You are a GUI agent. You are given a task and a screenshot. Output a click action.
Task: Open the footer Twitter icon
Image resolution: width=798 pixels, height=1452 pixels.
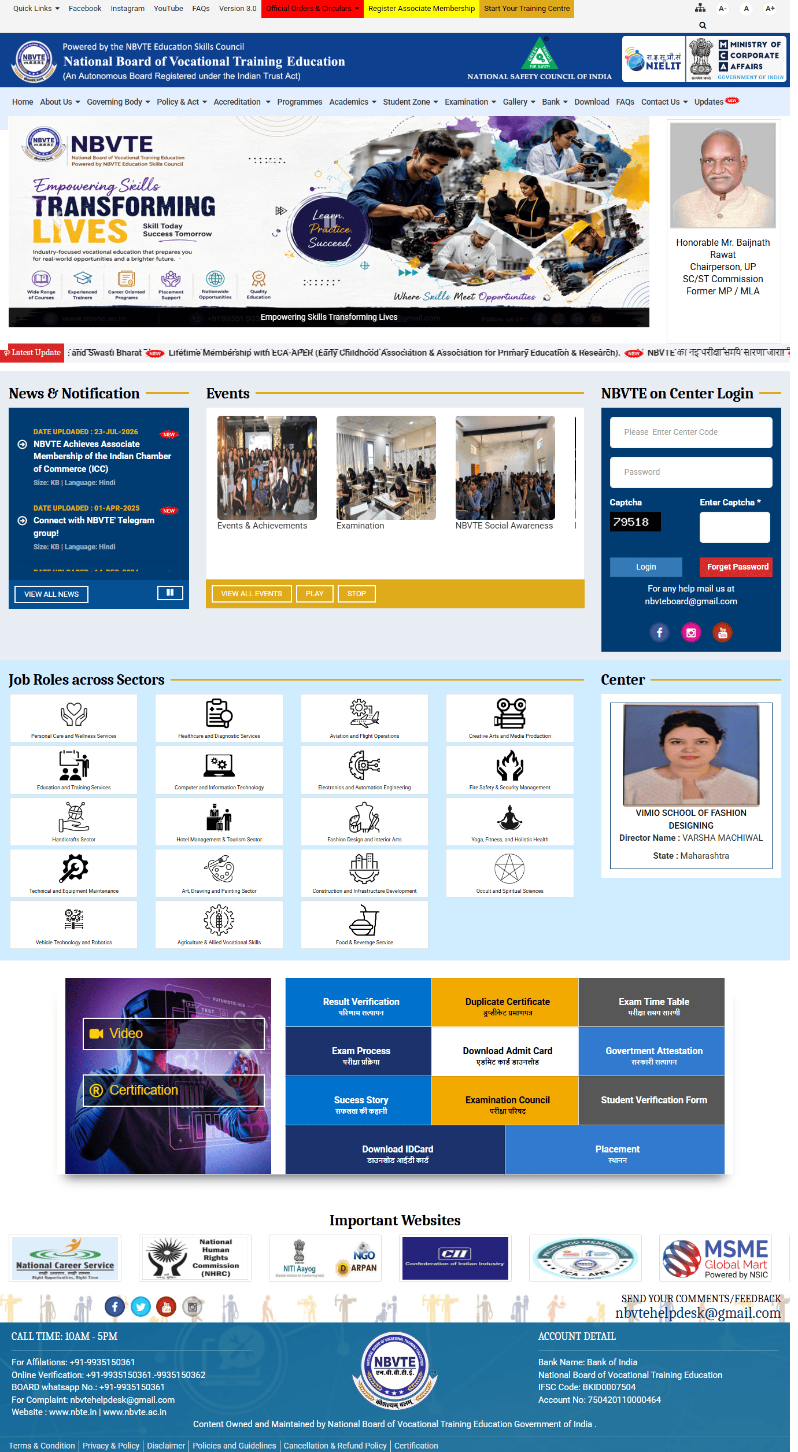pyautogui.click(x=141, y=1306)
